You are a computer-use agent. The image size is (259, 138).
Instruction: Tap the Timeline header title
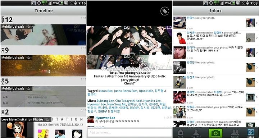44,10
